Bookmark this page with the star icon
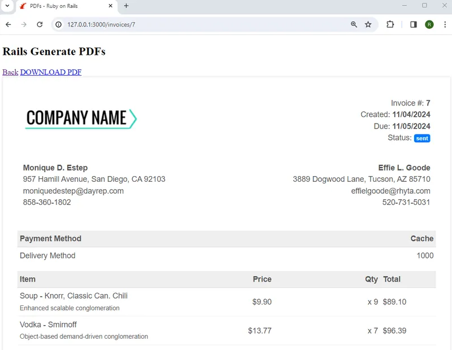The height and width of the screenshot is (350, 452). click(368, 24)
